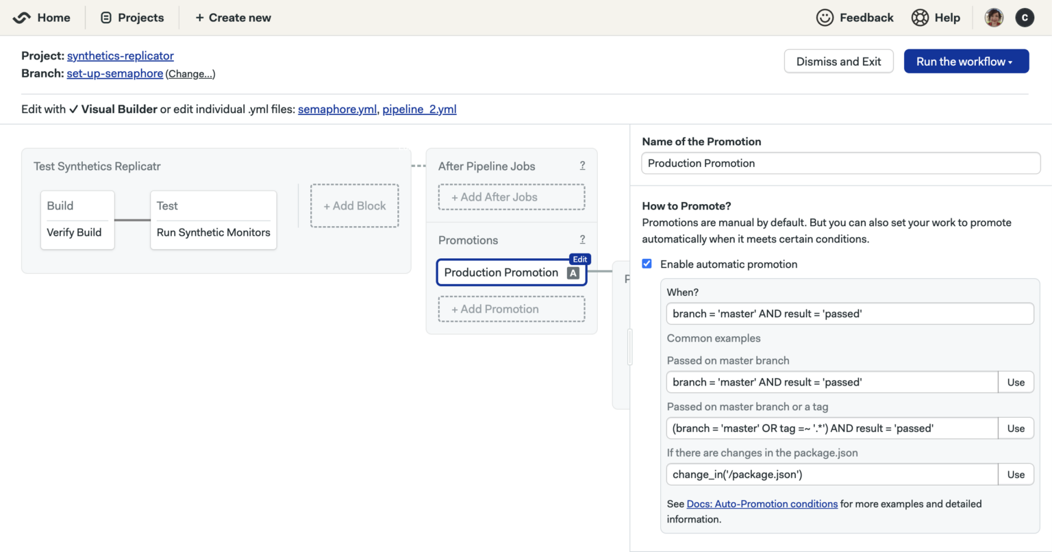Click the help icon beside Promotions

582,239
